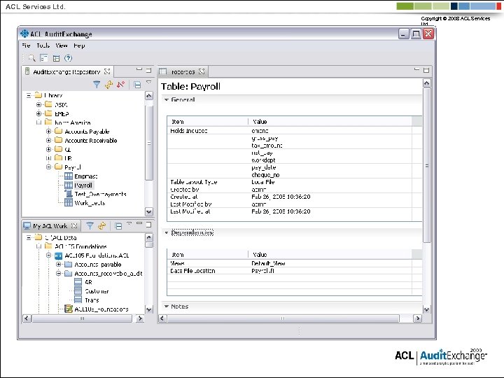Expand the Accounts Payable folder
This screenshot has height=378, width=504.
[x=48, y=131]
